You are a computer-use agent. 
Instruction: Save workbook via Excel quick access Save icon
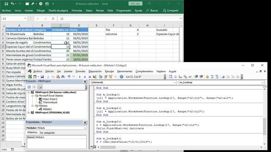6,4
